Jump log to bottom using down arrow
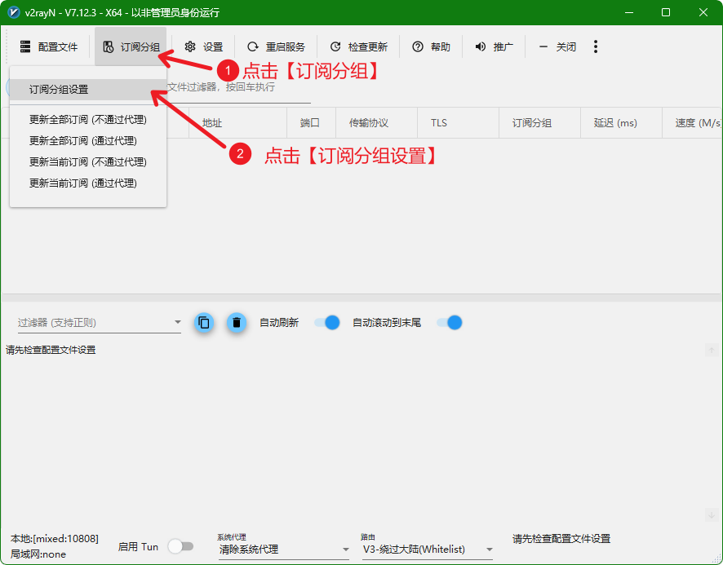This screenshot has width=723, height=565. [712, 515]
